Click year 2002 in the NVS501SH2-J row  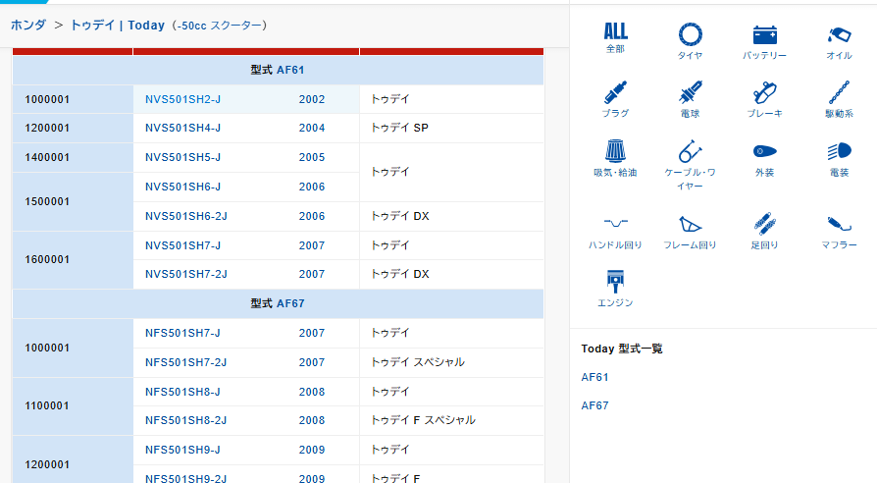click(312, 99)
